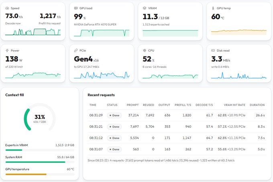This screenshot has height=182, width=273.
Task: Click the Disk read drive icon
Action: pos(213,51)
